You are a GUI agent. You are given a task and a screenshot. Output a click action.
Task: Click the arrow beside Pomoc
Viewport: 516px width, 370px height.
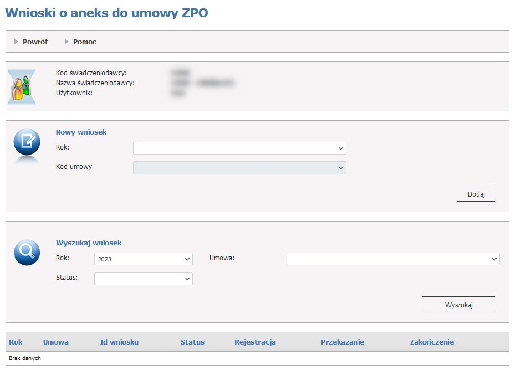67,42
